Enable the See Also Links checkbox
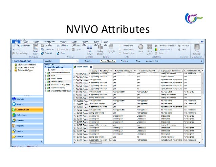 120,49
